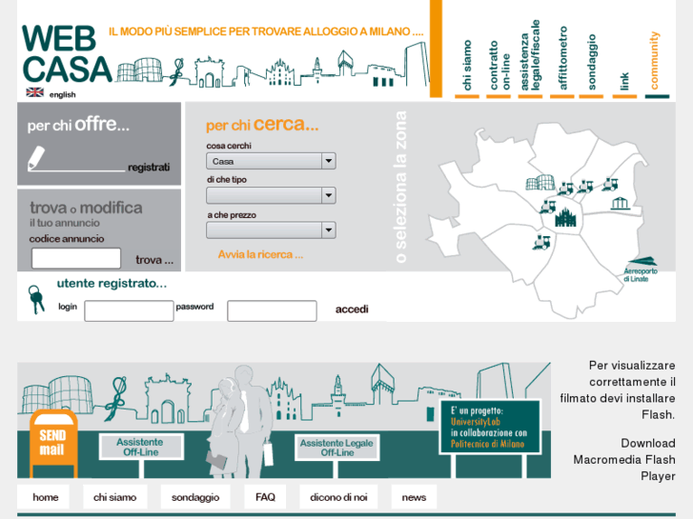Click the couple figure in the bottom banner
Screen dimensions: 693x519
coord(240,421)
